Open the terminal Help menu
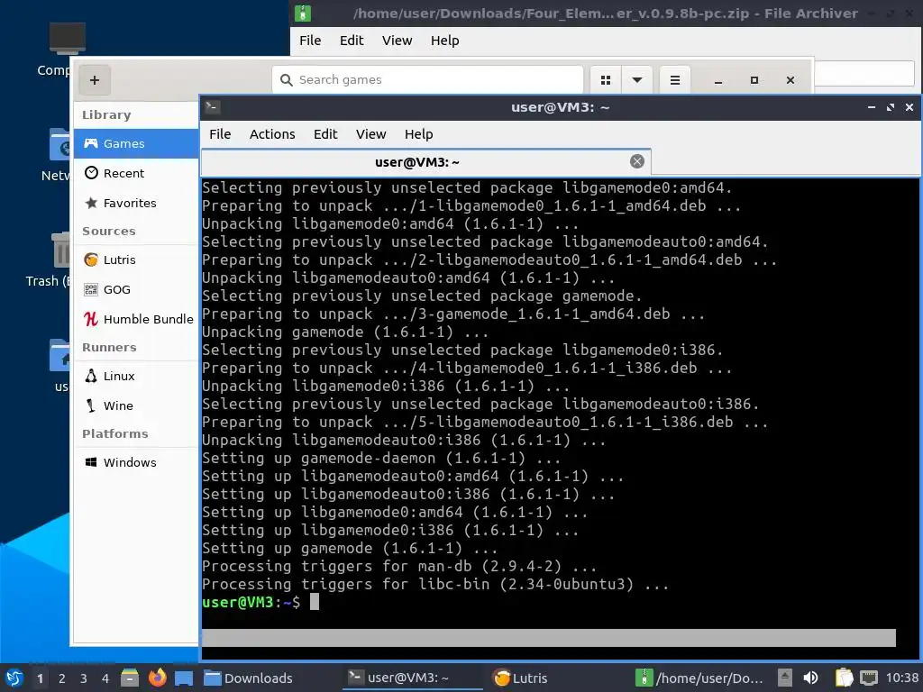923x692 pixels. (x=418, y=134)
